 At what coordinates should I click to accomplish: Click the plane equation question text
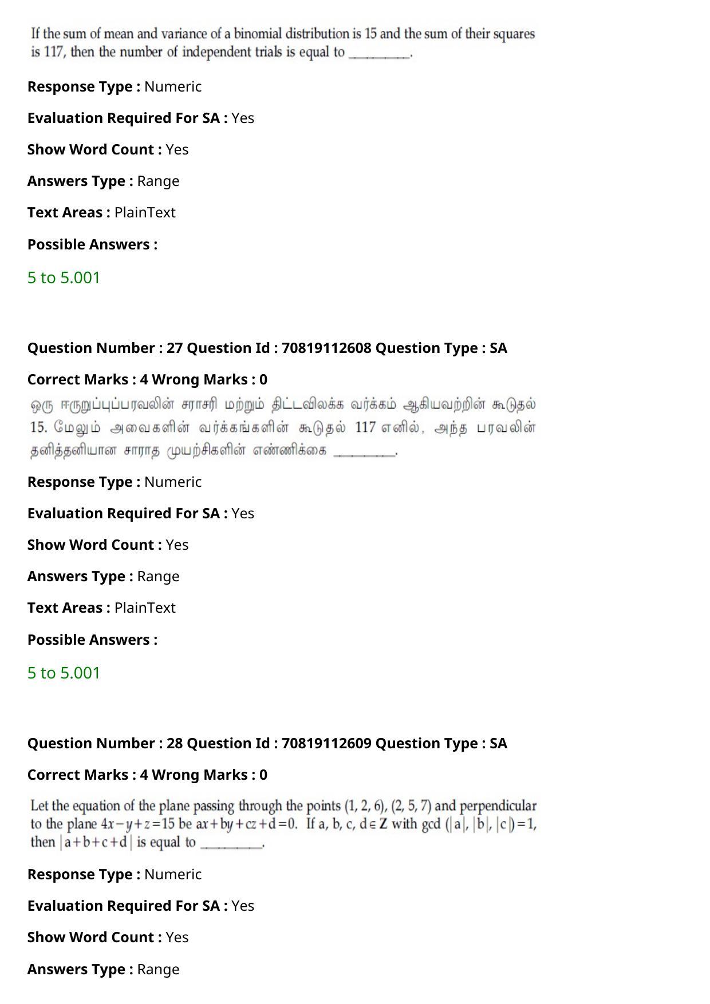click(283, 824)
